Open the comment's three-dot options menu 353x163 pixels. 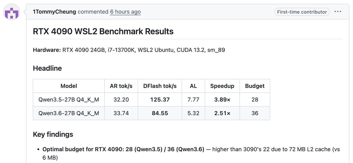click(x=338, y=12)
